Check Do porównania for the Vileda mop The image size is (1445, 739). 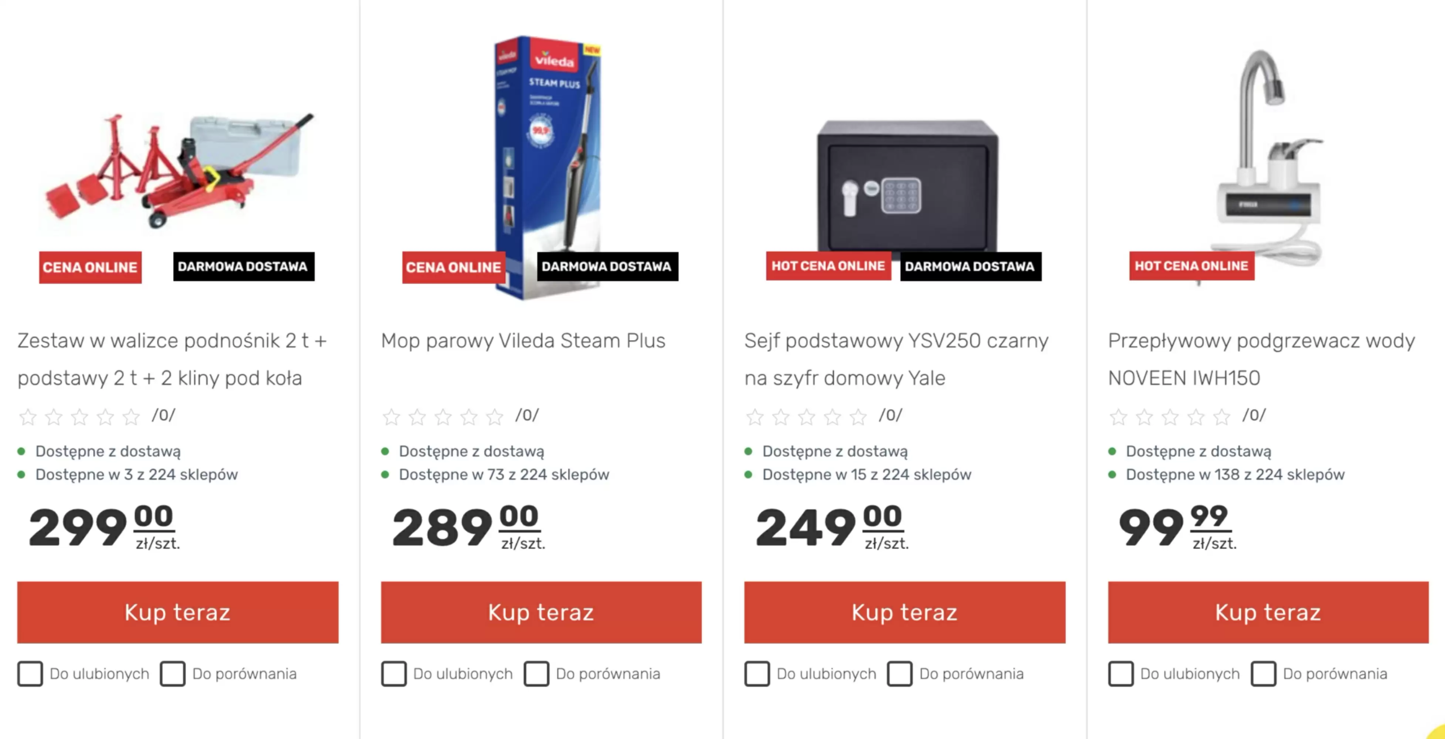pyautogui.click(x=536, y=674)
